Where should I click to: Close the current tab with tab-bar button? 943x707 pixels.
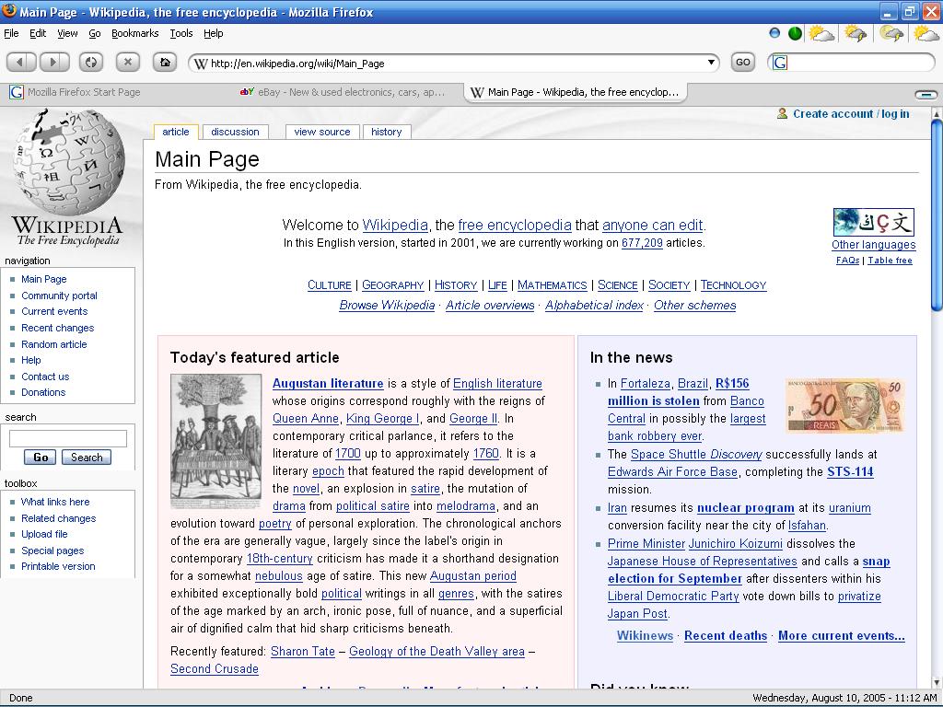point(926,94)
